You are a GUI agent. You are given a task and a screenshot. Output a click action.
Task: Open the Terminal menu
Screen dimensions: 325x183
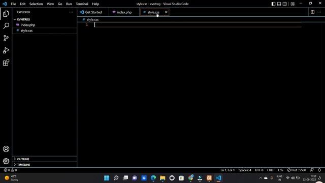(82, 4)
